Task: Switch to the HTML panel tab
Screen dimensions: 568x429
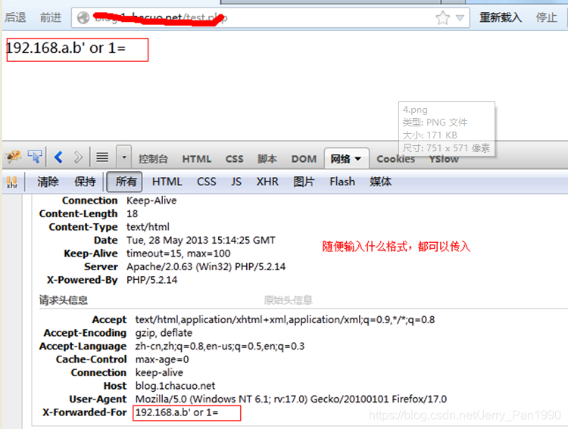Action: 196,159
